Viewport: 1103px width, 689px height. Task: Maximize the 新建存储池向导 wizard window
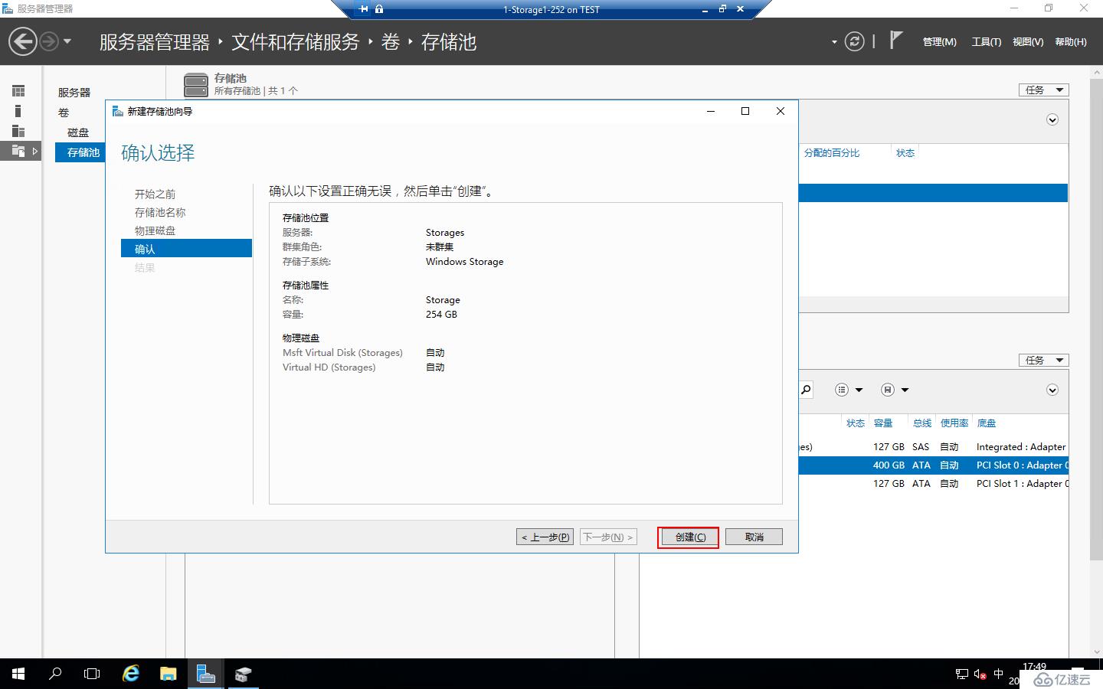(x=745, y=111)
